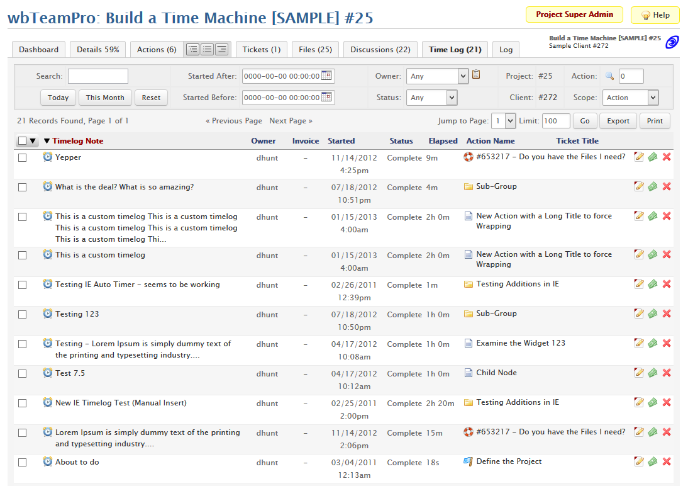Open the Status dropdown
The image size is (688, 486).
pos(431,97)
